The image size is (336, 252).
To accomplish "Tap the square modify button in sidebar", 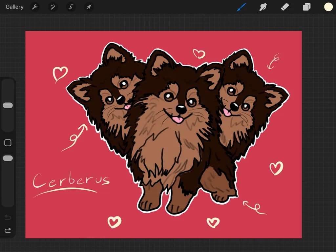I will coord(8,143).
